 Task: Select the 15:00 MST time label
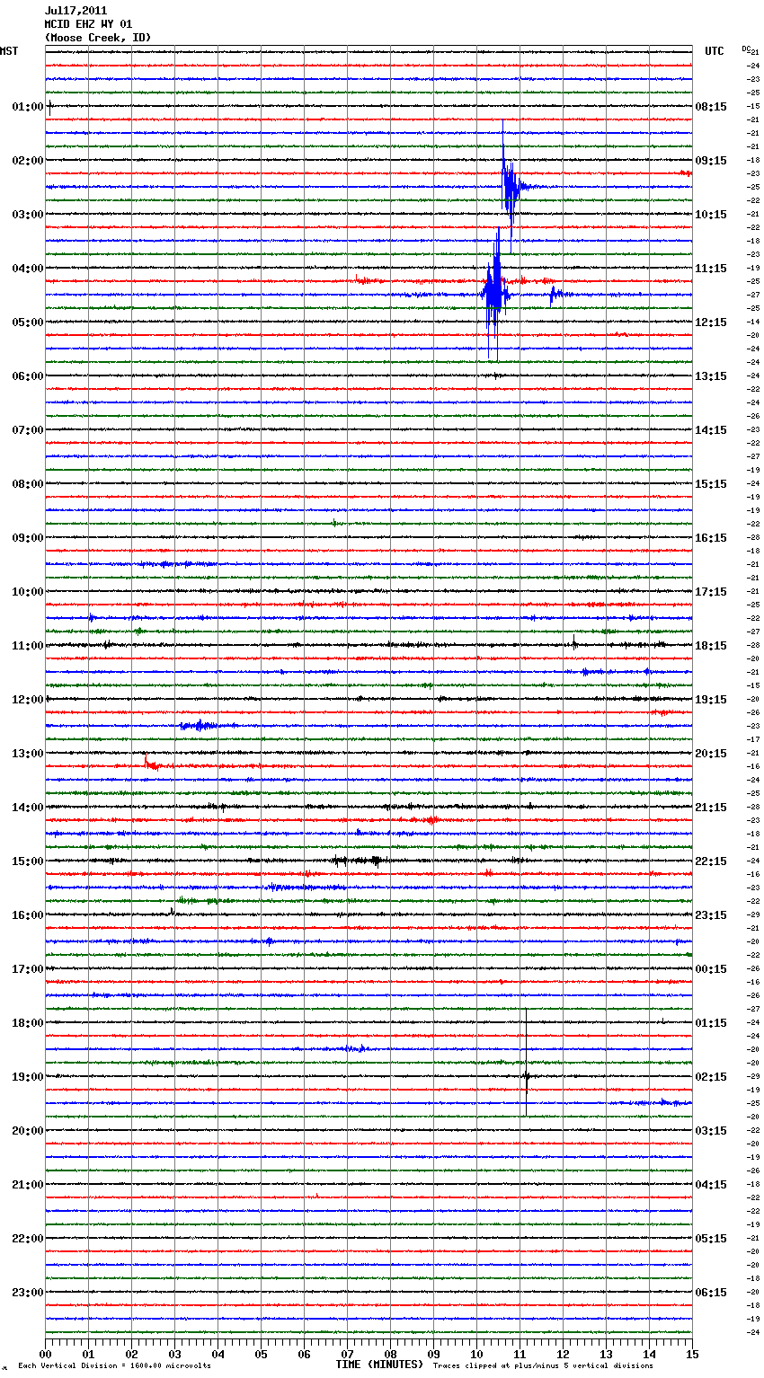pyautogui.click(x=28, y=861)
